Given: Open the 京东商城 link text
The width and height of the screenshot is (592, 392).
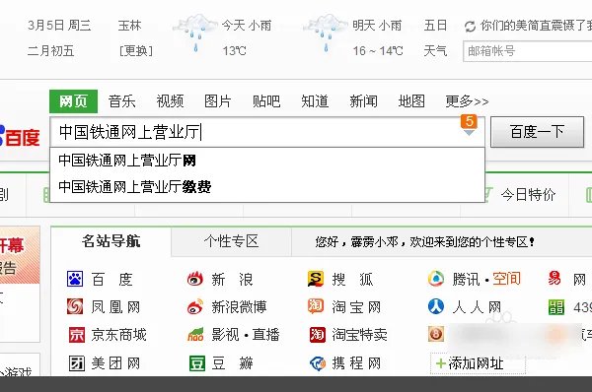Looking at the screenshot, I should coord(118,334).
